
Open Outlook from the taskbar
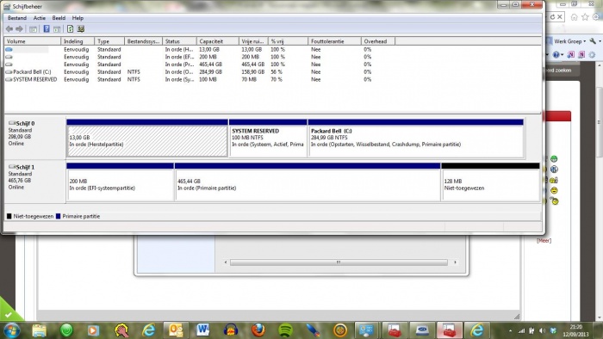[x=176, y=330]
